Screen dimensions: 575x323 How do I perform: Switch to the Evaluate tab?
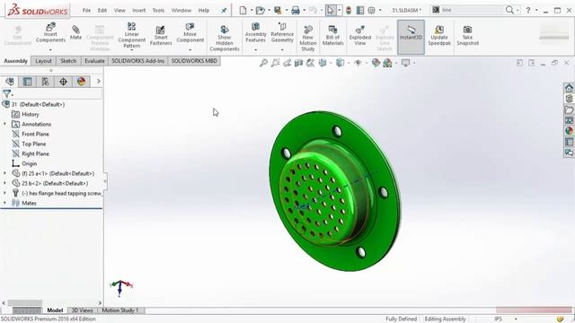pyautogui.click(x=94, y=61)
